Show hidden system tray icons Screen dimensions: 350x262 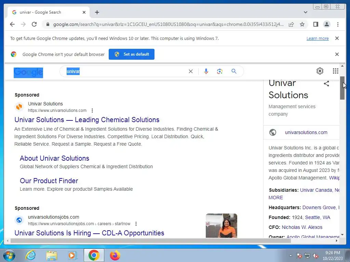coord(291,256)
